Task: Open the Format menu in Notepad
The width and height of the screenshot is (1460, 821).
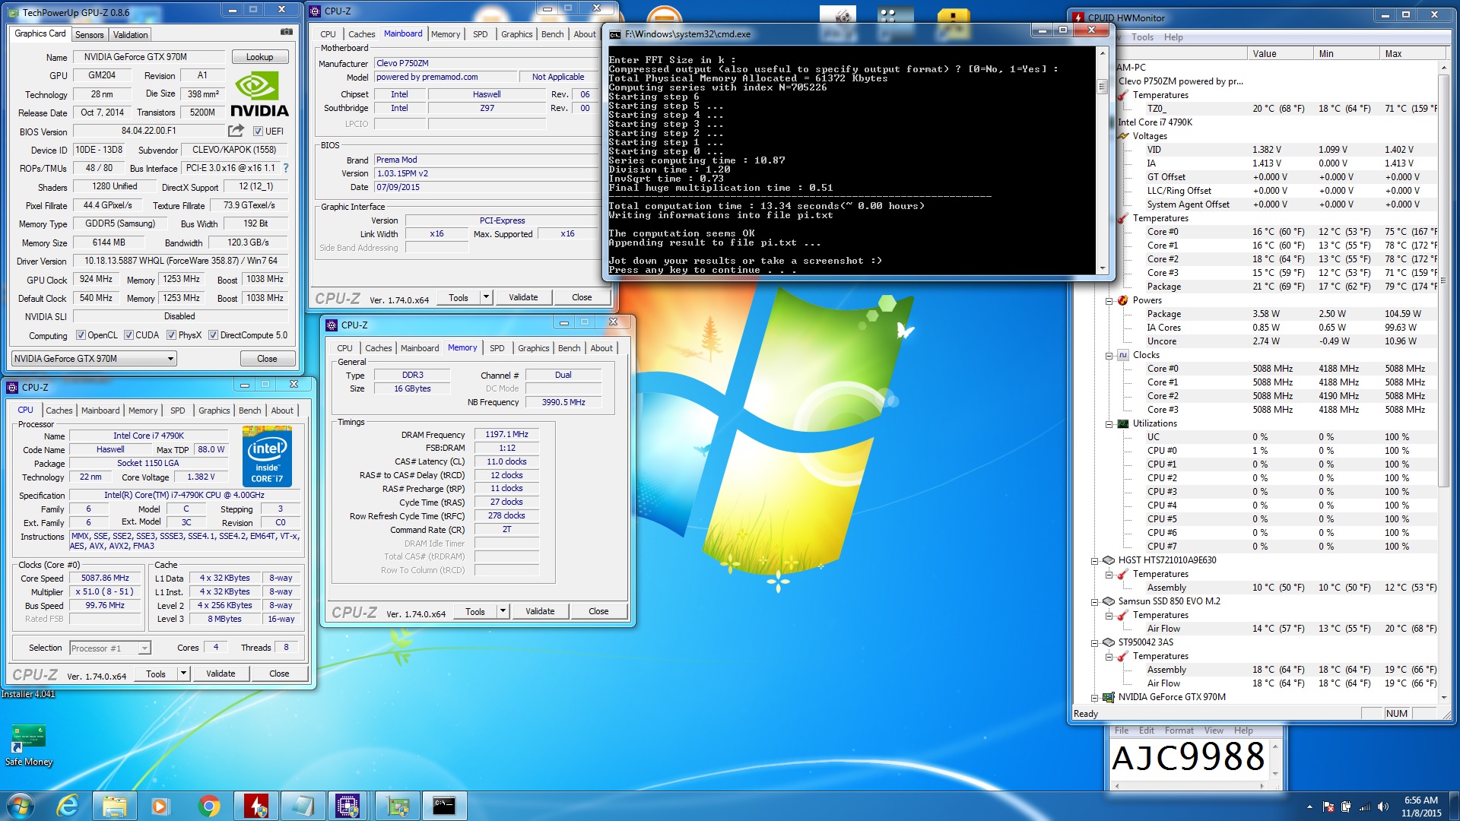Action: coord(1179,731)
